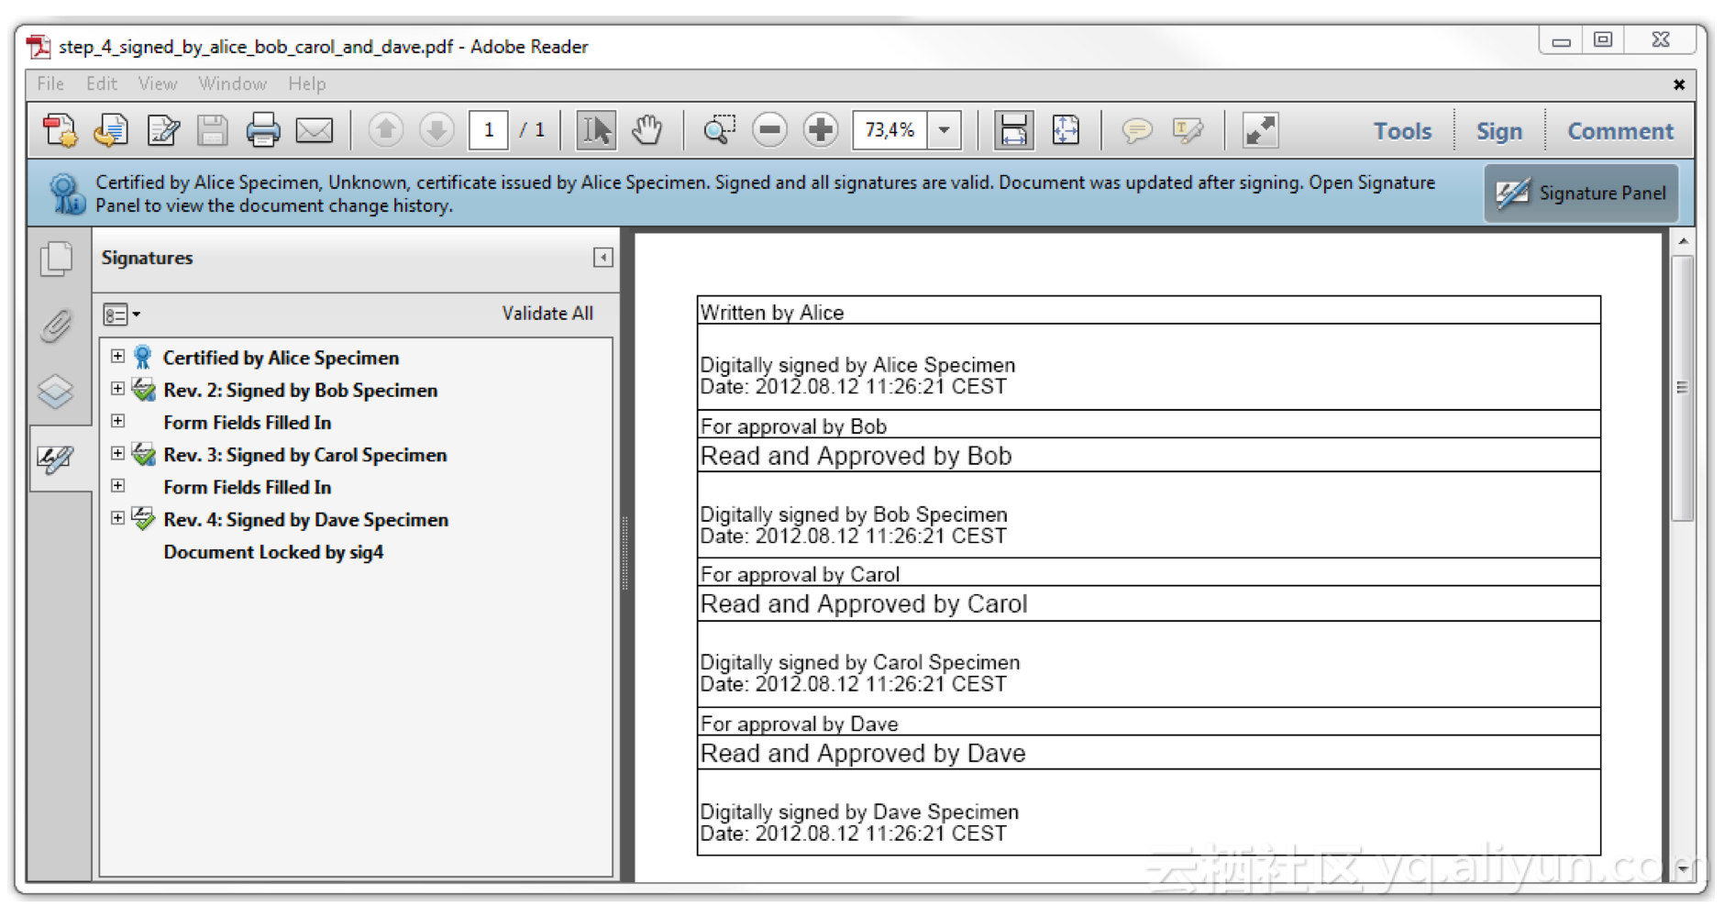Open the View menu
1724x906 pixels.
point(158,83)
